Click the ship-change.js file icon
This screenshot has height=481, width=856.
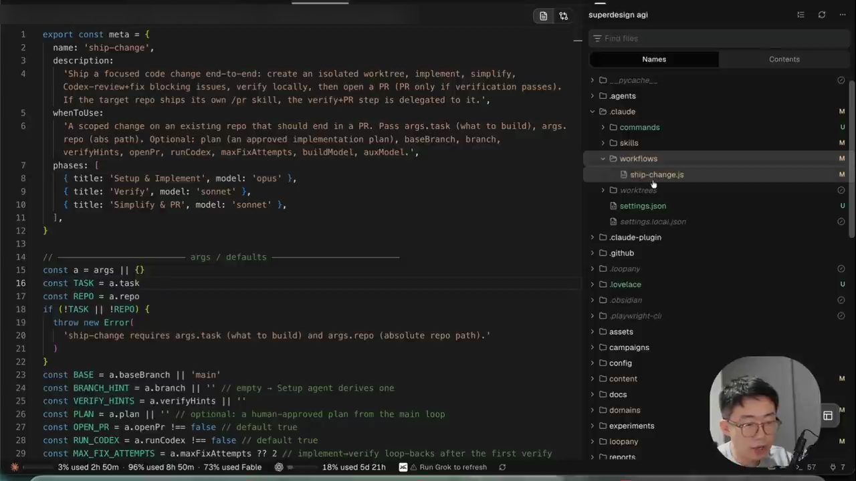click(x=624, y=174)
